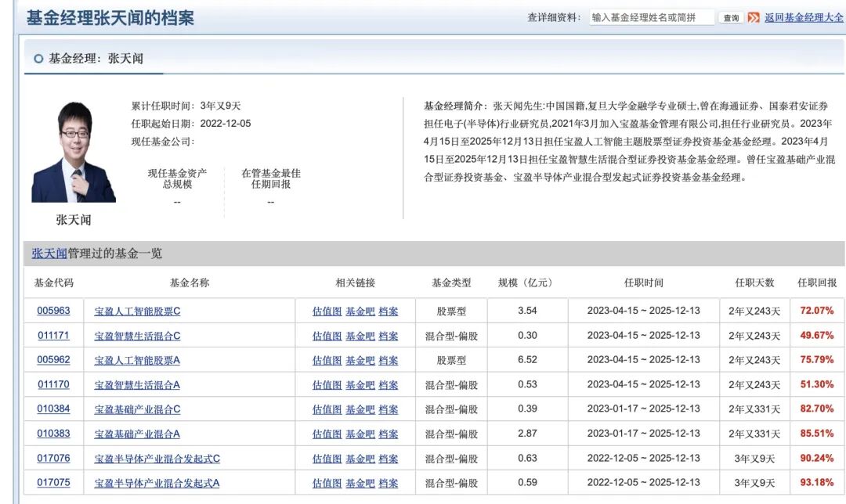Open 基金吧 for 宝盈智慧生活混合C
The height and width of the screenshot is (504, 846).
360,336
